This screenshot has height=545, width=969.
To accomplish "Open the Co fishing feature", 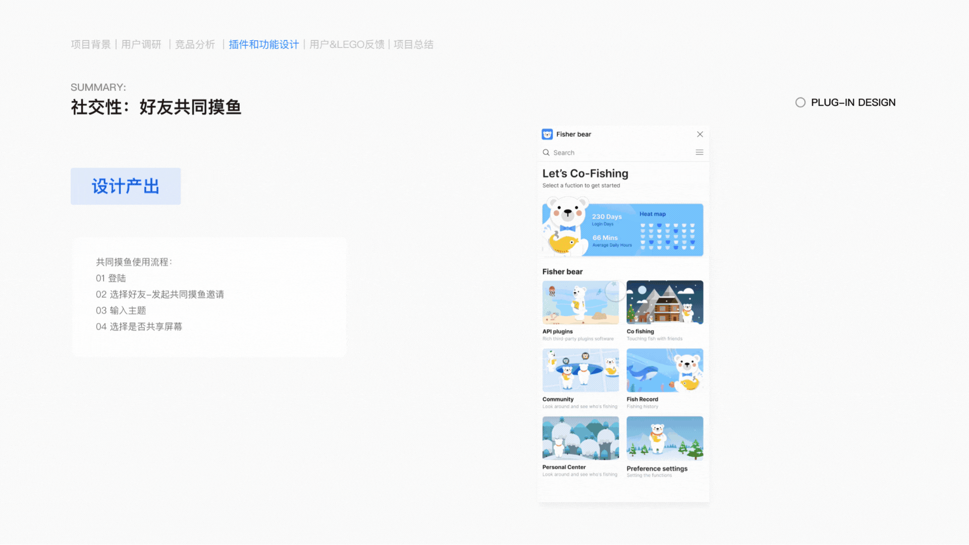I will click(x=664, y=303).
